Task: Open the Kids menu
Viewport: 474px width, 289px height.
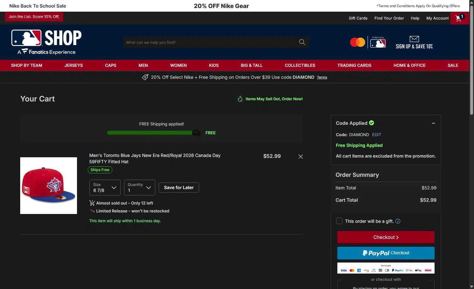Action: pyautogui.click(x=214, y=65)
